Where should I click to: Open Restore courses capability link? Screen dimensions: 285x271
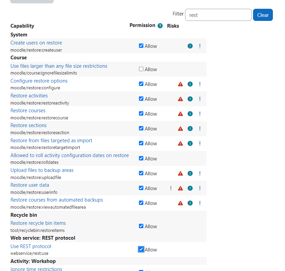pos(28,111)
